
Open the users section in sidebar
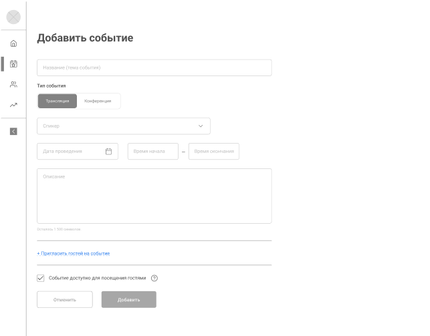pos(13,85)
